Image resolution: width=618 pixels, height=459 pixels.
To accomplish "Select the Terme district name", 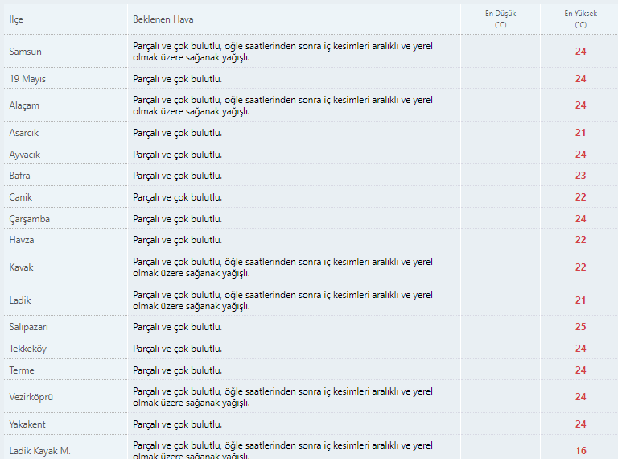I will (x=22, y=370).
